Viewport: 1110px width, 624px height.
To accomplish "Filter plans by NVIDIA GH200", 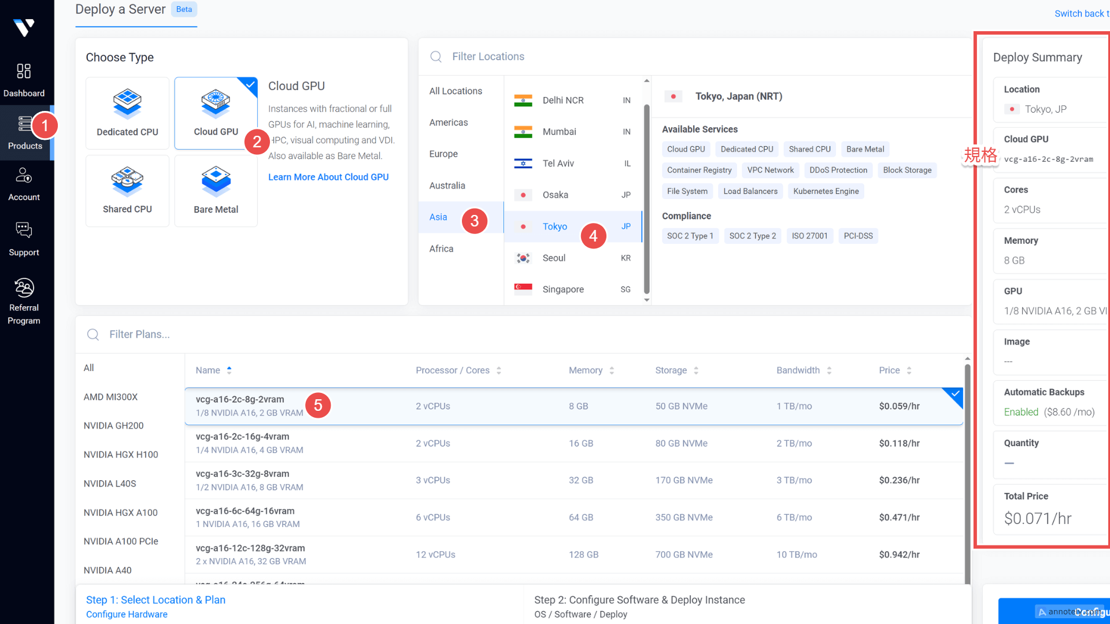I will click(x=113, y=426).
